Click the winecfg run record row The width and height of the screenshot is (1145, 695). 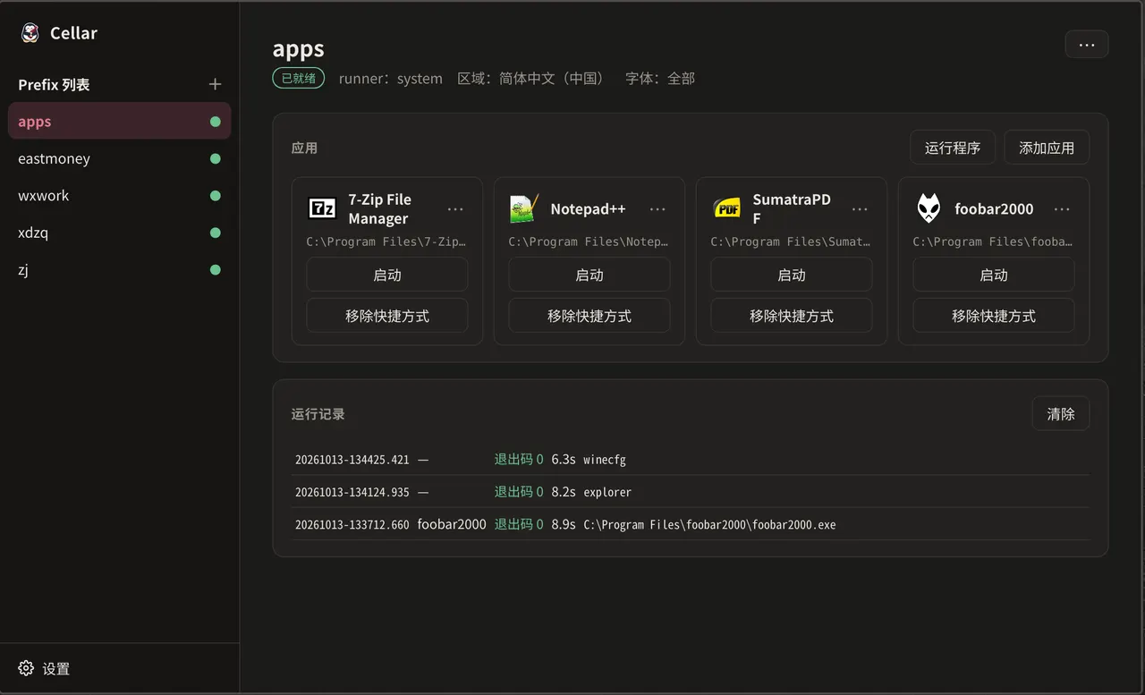click(x=691, y=460)
